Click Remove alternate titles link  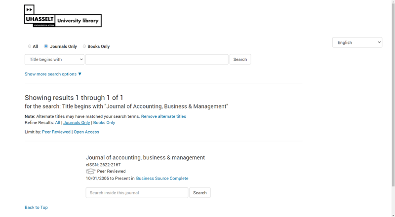(163, 116)
